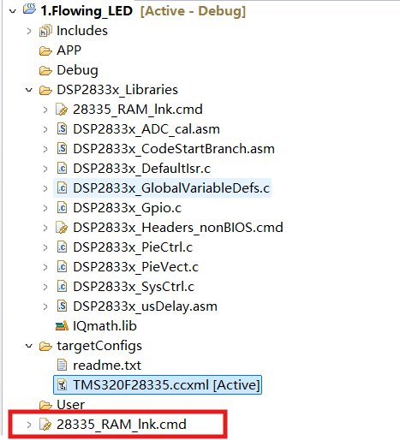Select the DSP2833x_PieVect.c file name
Viewport: 400px width, 440px height.
point(136,267)
